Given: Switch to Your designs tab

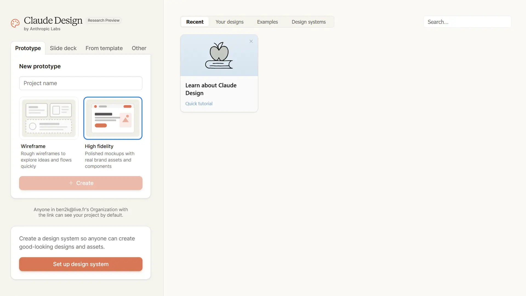Looking at the screenshot, I should click(230, 22).
